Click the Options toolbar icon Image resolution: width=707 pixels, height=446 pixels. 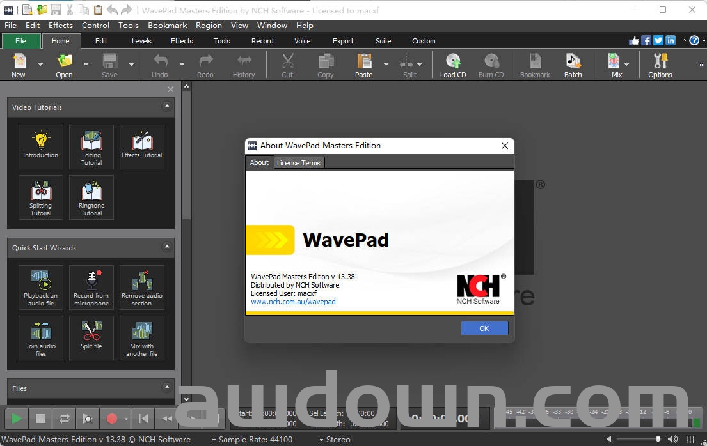660,65
